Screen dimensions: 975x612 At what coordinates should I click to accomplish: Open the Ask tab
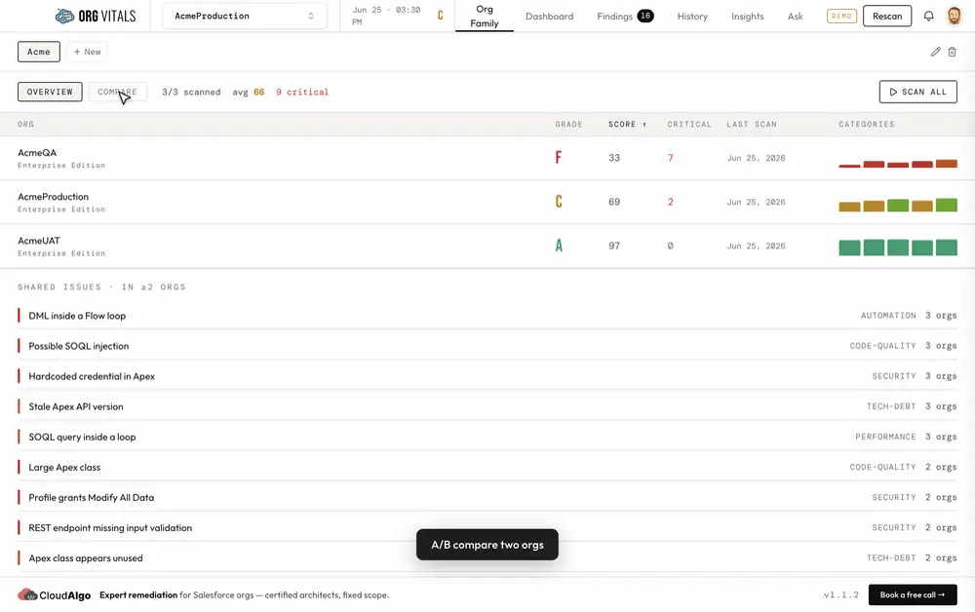[x=796, y=17]
